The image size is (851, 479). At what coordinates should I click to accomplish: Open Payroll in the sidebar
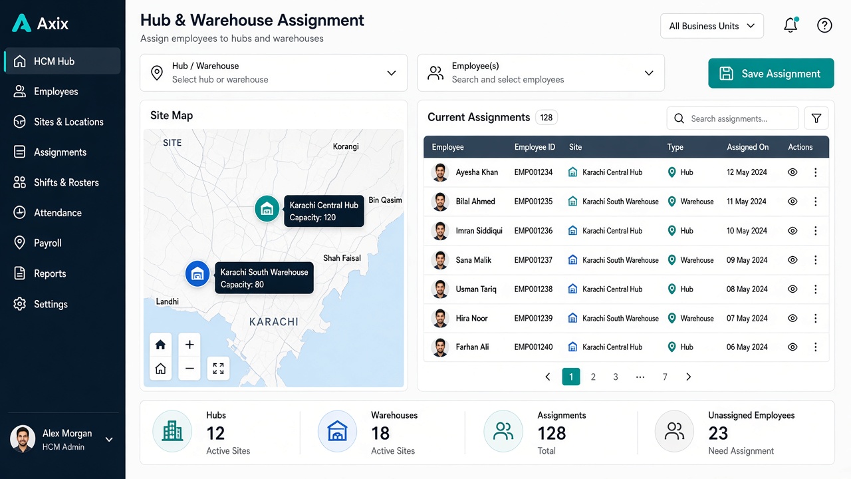tap(62, 243)
